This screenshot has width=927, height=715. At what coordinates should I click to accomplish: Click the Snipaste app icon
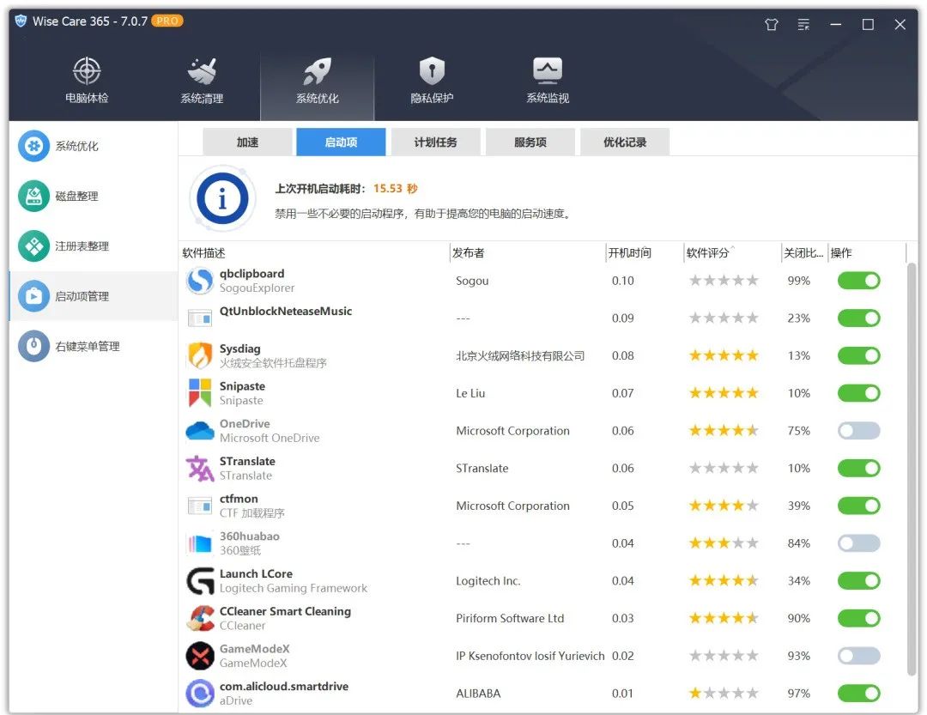click(x=200, y=393)
